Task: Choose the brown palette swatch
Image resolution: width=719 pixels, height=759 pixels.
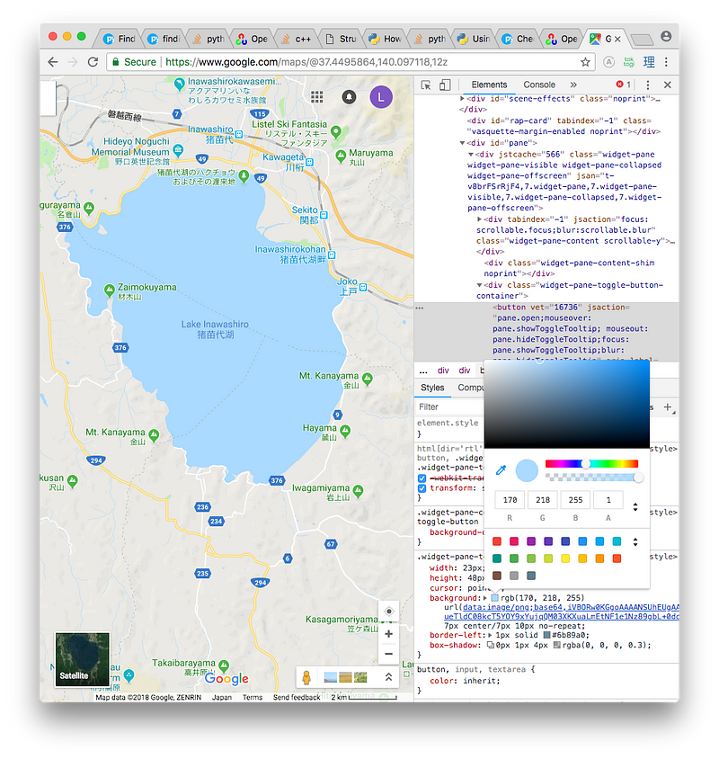Action: (x=497, y=576)
